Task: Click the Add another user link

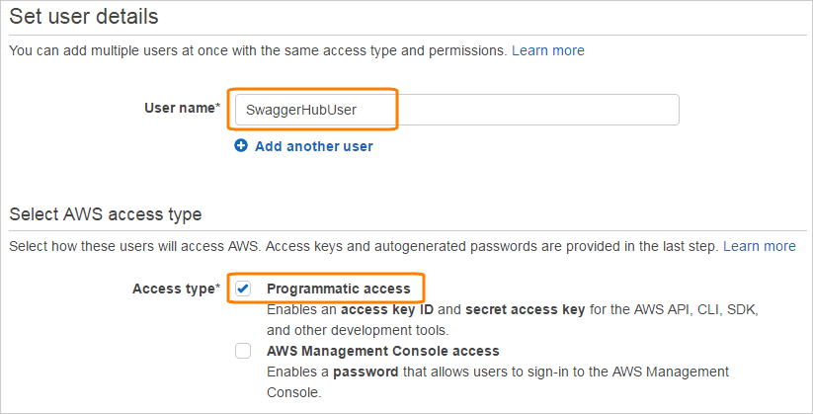Action: tap(313, 146)
